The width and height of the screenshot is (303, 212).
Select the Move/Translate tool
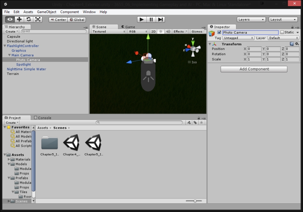click(x=19, y=19)
